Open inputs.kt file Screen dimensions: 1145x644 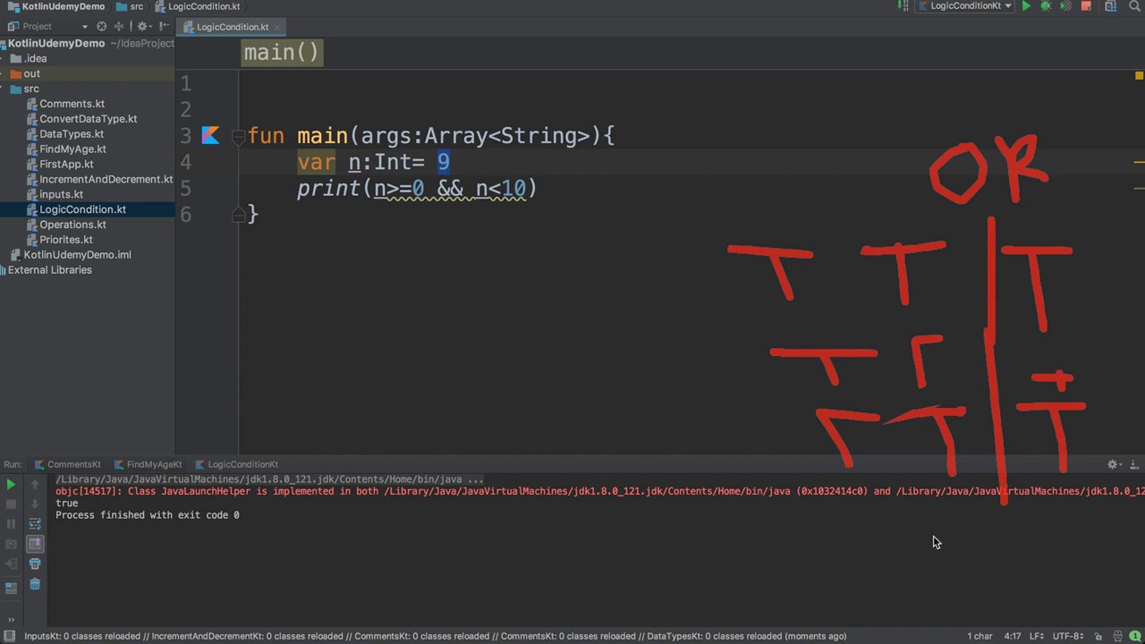point(61,194)
